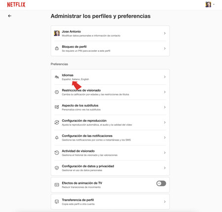Open Configuración de datos y privacidad chevron
The height and width of the screenshot is (212, 222).
point(165,168)
